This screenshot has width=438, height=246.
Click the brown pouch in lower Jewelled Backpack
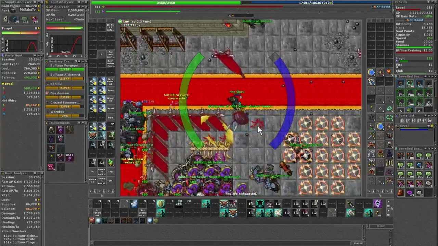click(401, 193)
